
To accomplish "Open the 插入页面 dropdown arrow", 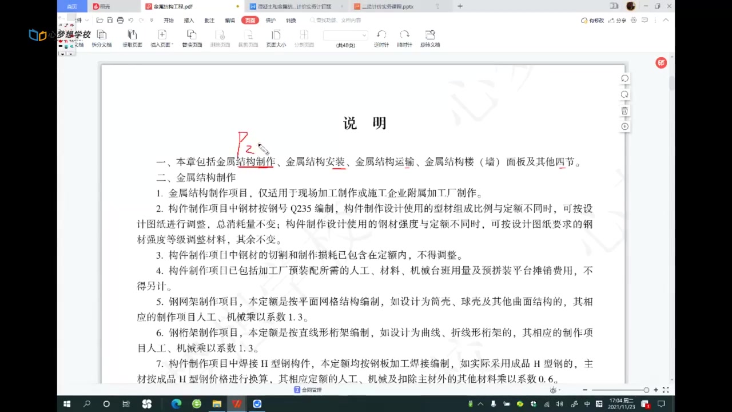I will 171,45.
